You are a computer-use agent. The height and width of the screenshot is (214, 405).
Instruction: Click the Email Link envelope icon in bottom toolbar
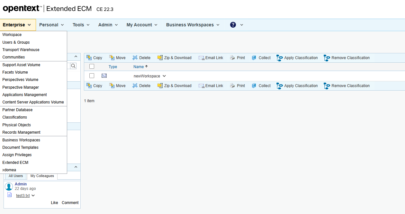[202, 86]
